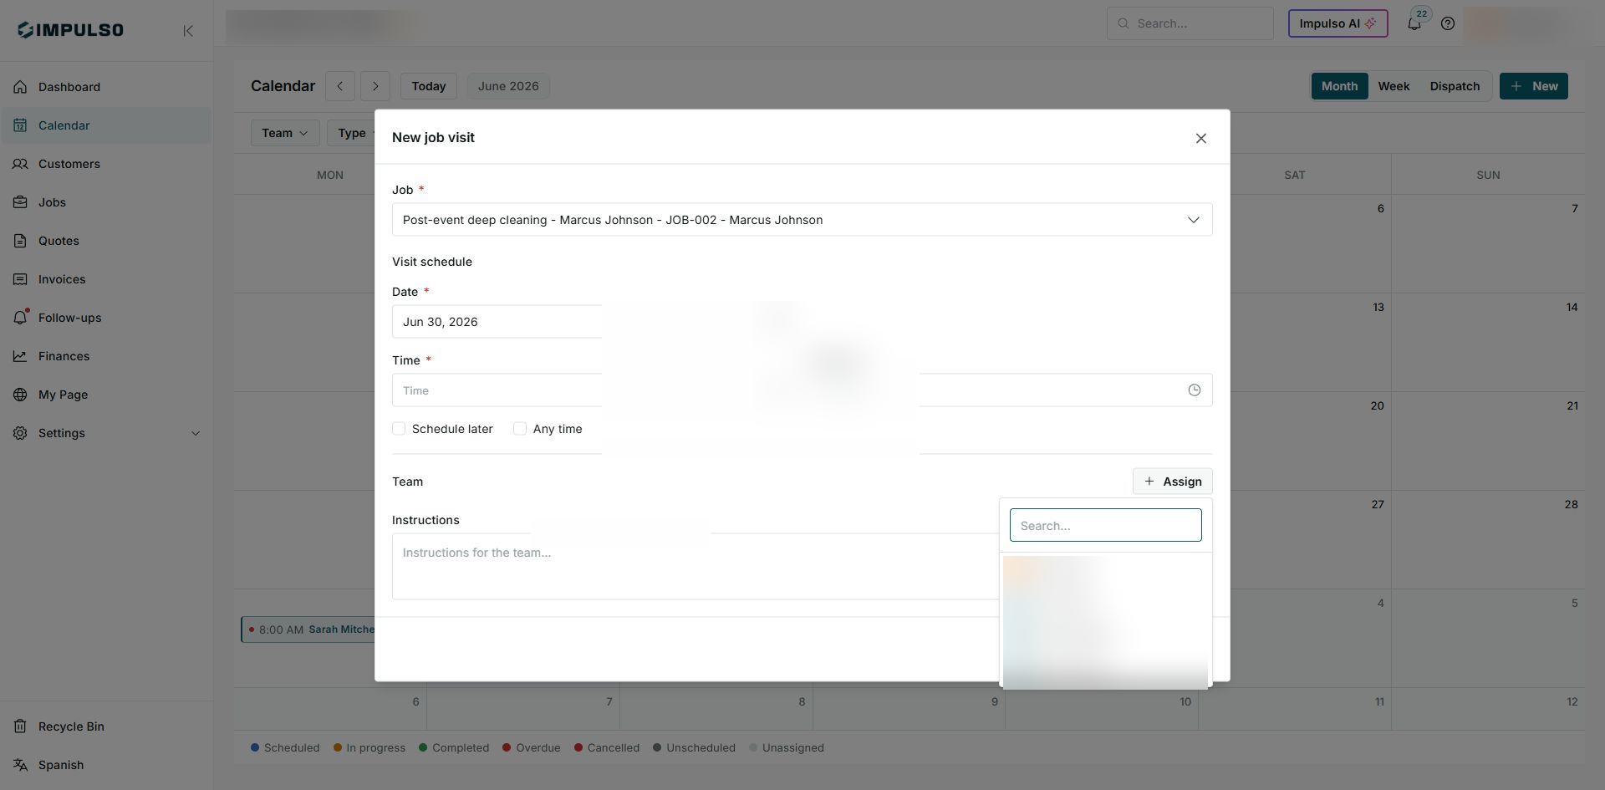1605x790 pixels.
Task: Click the Unassigned legend entry
Action: pos(787,748)
